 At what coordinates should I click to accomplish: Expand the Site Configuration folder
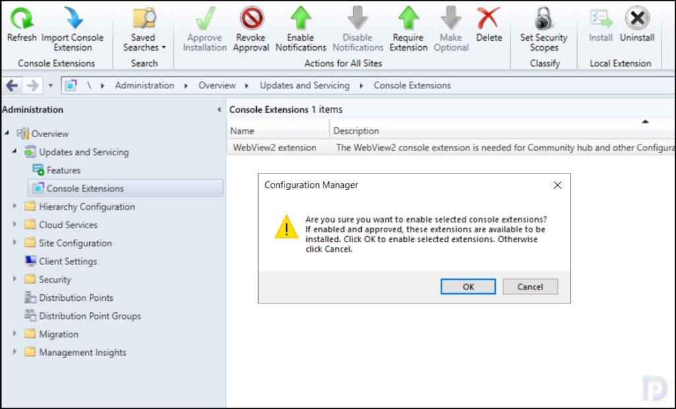[15, 242]
